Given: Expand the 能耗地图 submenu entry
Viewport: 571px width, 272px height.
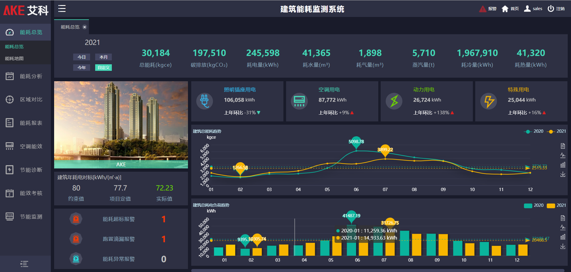Looking at the screenshot, I should click(14, 59).
